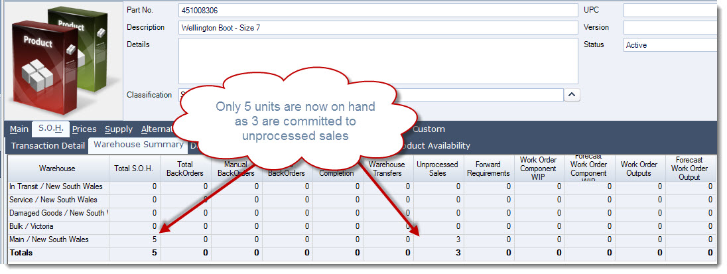727x274 pixels.
Task: Select the Main / New South Wales row
Action: [x=362, y=240]
